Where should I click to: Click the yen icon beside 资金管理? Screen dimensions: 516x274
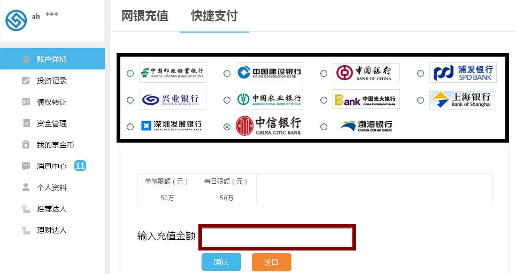click(26, 123)
